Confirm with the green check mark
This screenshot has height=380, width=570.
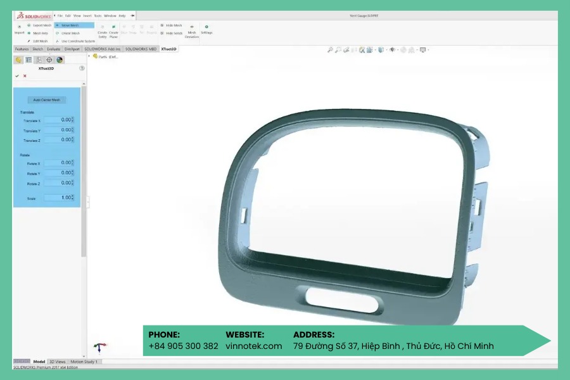(17, 76)
